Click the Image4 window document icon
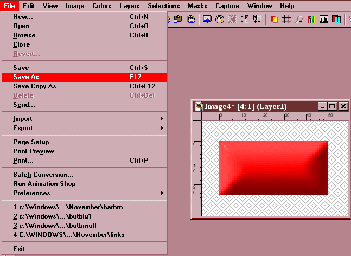Image resolution: width=351 pixels, height=256 pixels. [x=199, y=106]
